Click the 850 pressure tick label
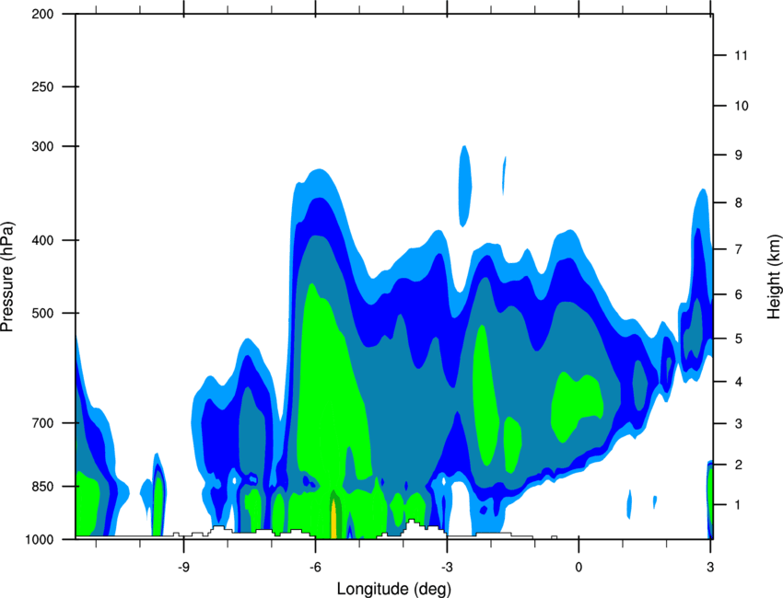 click(42, 487)
